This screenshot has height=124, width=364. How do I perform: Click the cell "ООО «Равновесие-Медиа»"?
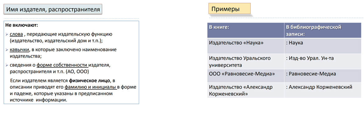[x=242, y=74]
